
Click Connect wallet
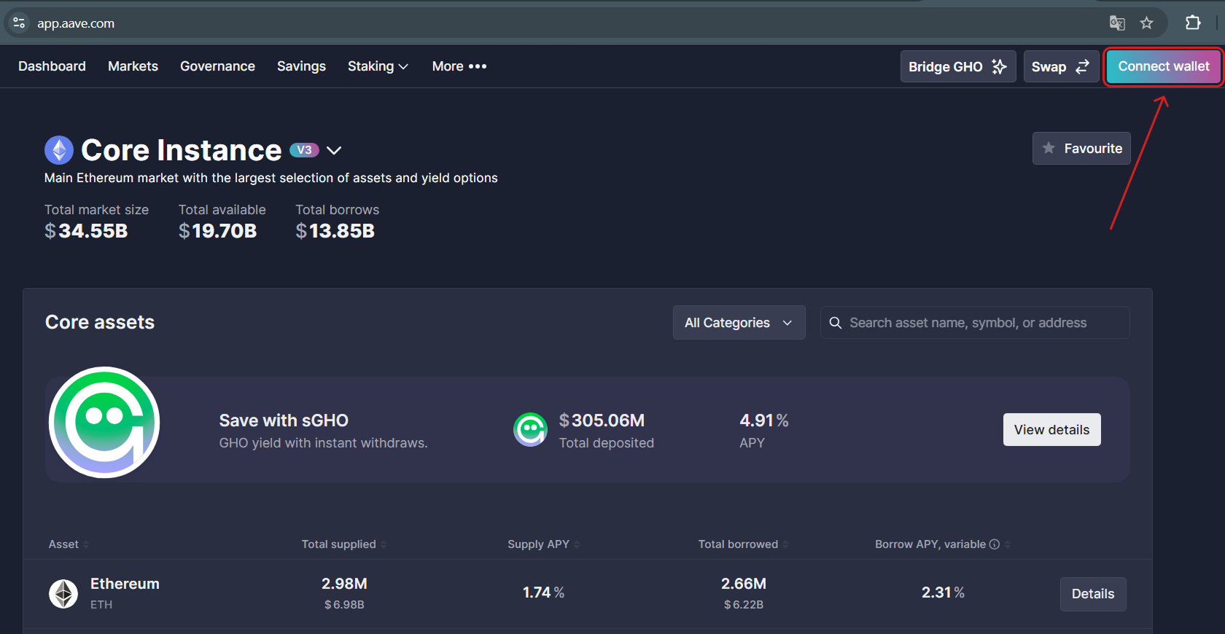[1164, 66]
